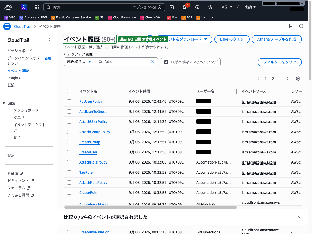This screenshot has width=312, height=234.
Task: Open Aurora and RDS bookmark
Action: (x=33, y=17)
